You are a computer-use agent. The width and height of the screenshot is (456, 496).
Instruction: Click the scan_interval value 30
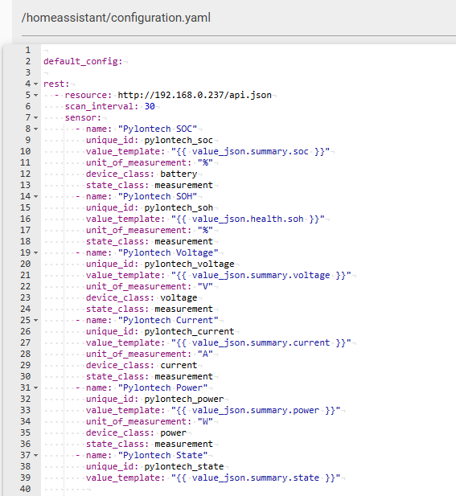[150, 106]
